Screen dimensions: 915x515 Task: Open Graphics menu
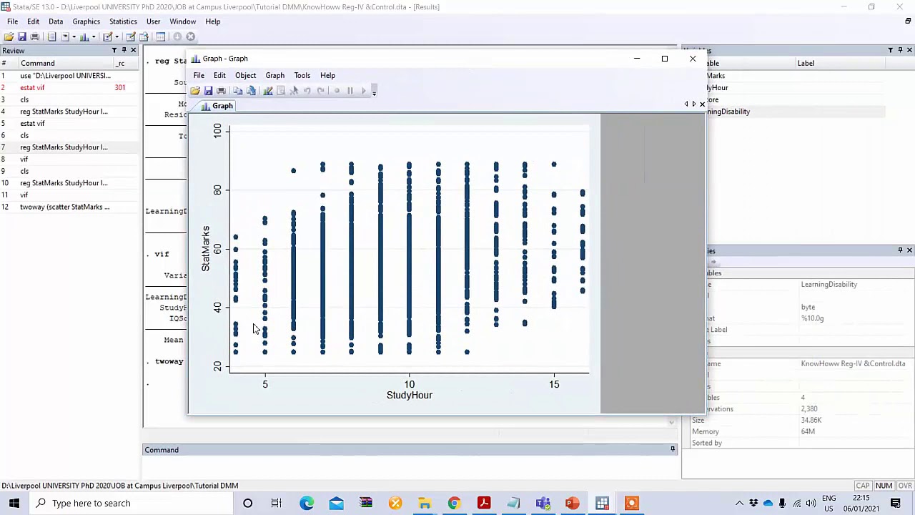86,21
